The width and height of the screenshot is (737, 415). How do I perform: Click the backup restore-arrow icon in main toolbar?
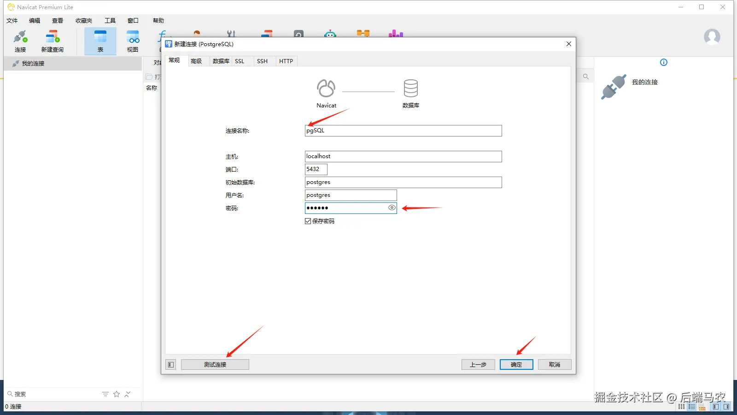(x=298, y=34)
